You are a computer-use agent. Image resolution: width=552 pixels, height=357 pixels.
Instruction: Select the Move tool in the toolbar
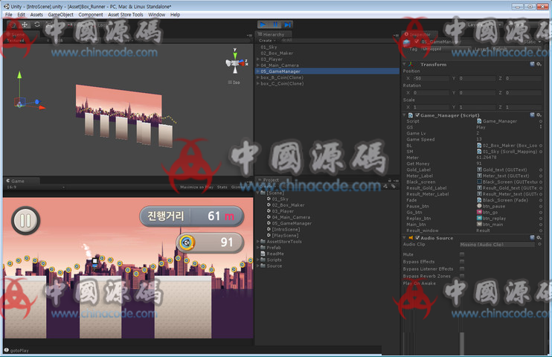click(x=25, y=25)
